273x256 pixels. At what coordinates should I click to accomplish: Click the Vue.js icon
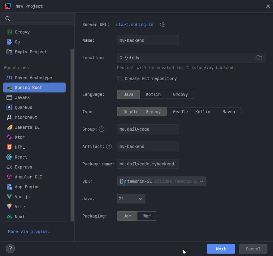[x=9, y=197]
